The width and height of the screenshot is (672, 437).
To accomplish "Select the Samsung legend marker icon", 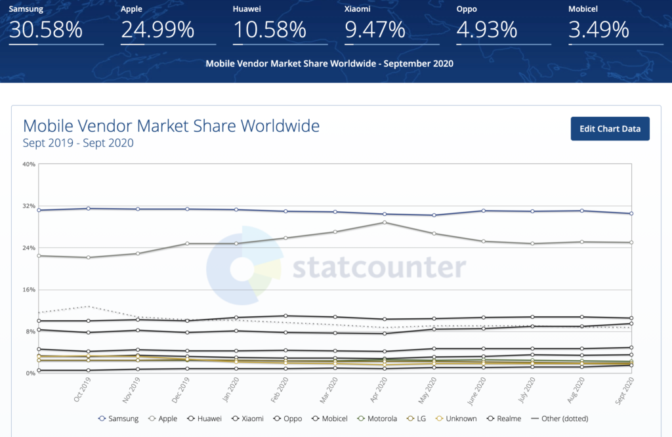I will pyautogui.click(x=100, y=418).
